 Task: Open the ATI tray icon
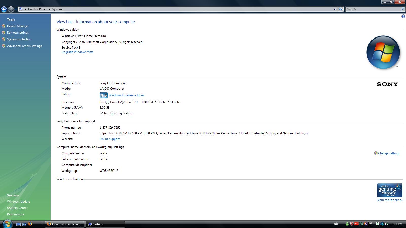(357, 224)
